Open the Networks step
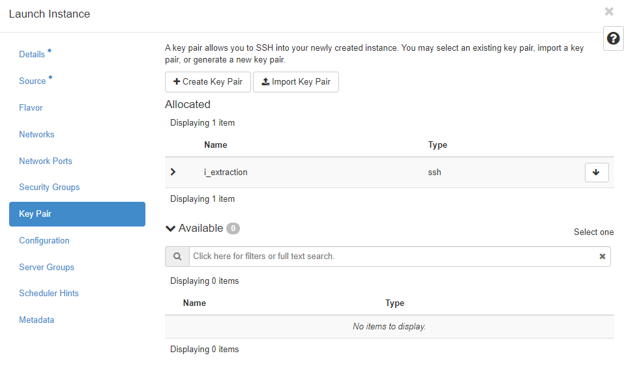Image resolution: width=624 pixels, height=373 pixels. (37, 135)
